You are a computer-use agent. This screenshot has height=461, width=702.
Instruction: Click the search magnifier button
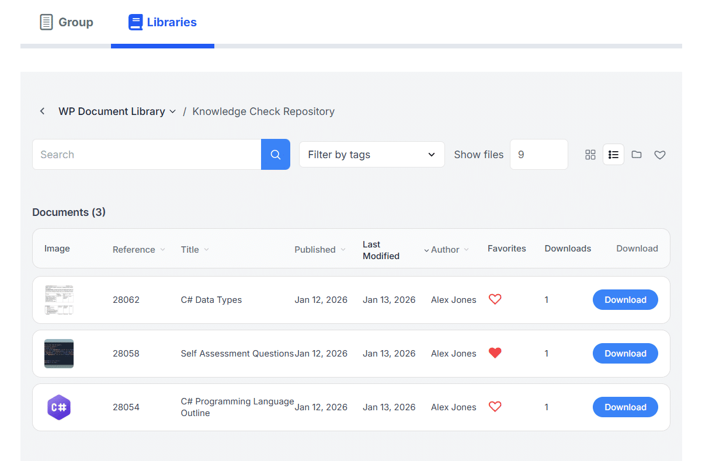276,155
